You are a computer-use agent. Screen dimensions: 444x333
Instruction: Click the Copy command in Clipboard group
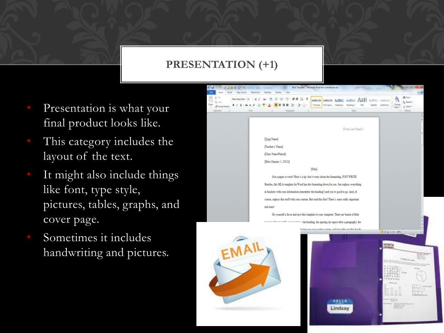[x=219, y=102]
